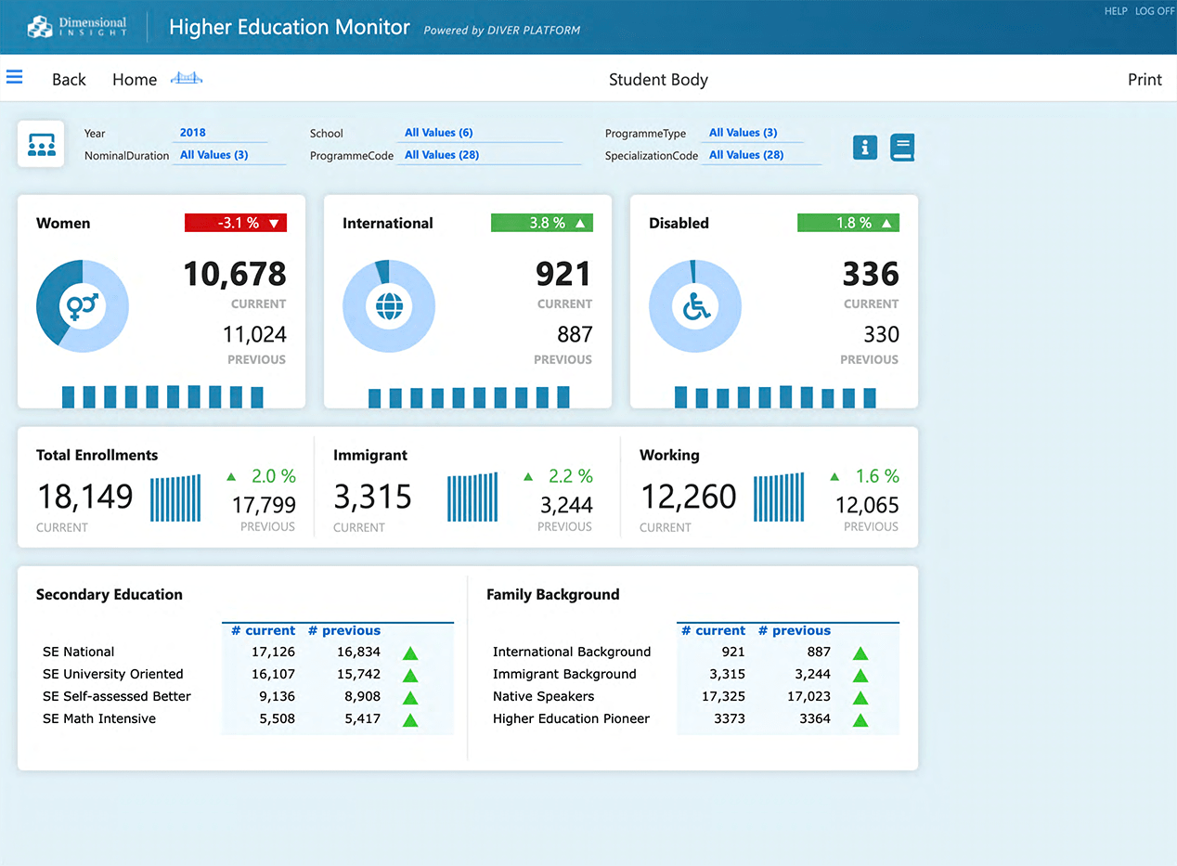Open the hamburger menu
1177x866 pixels.
(14, 78)
